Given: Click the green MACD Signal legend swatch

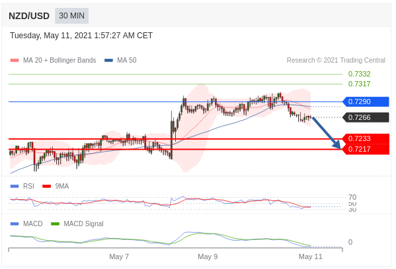Looking at the screenshot, I should [55, 224].
